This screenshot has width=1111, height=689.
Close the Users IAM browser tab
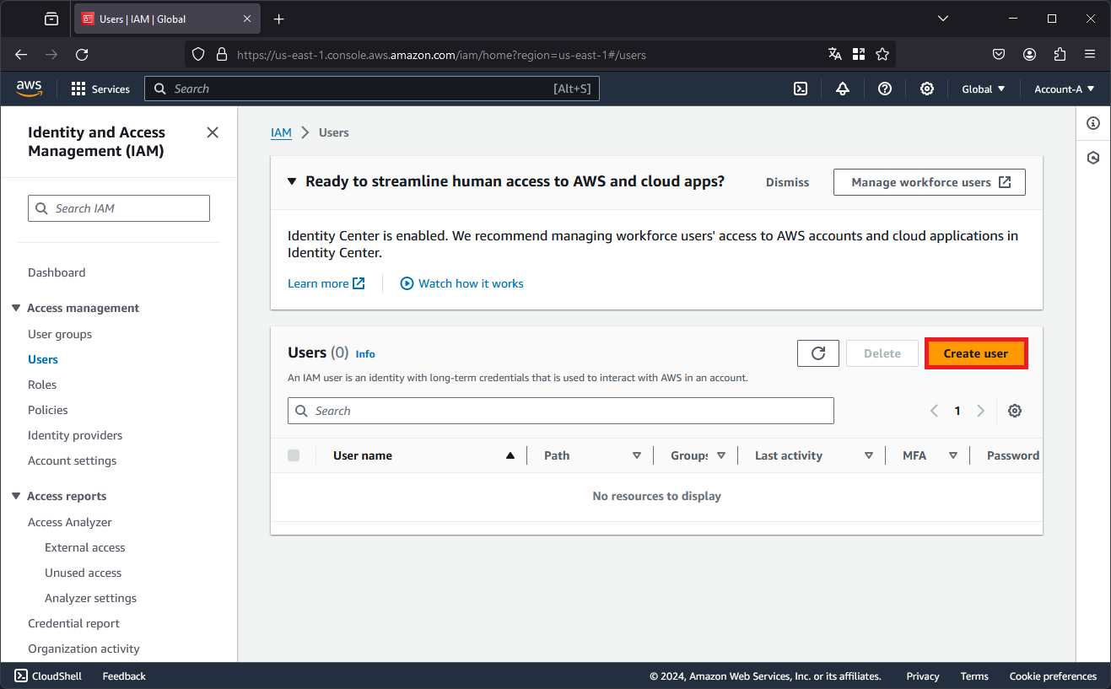247,19
